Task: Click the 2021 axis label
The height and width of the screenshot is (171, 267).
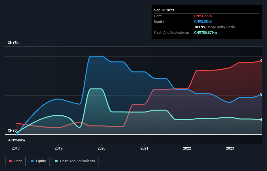Action: tap(144, 148)
